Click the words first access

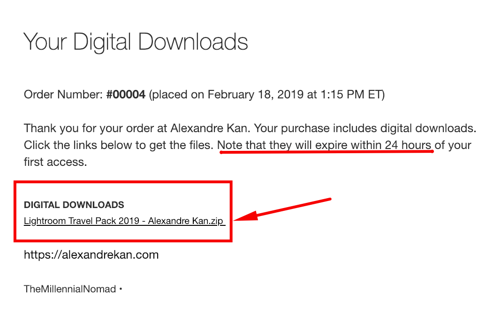(55, 162)
